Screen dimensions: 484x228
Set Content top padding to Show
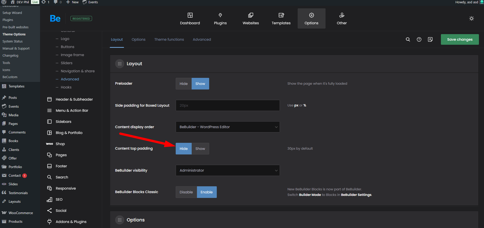pyautogui.click(x=200, y=149)
